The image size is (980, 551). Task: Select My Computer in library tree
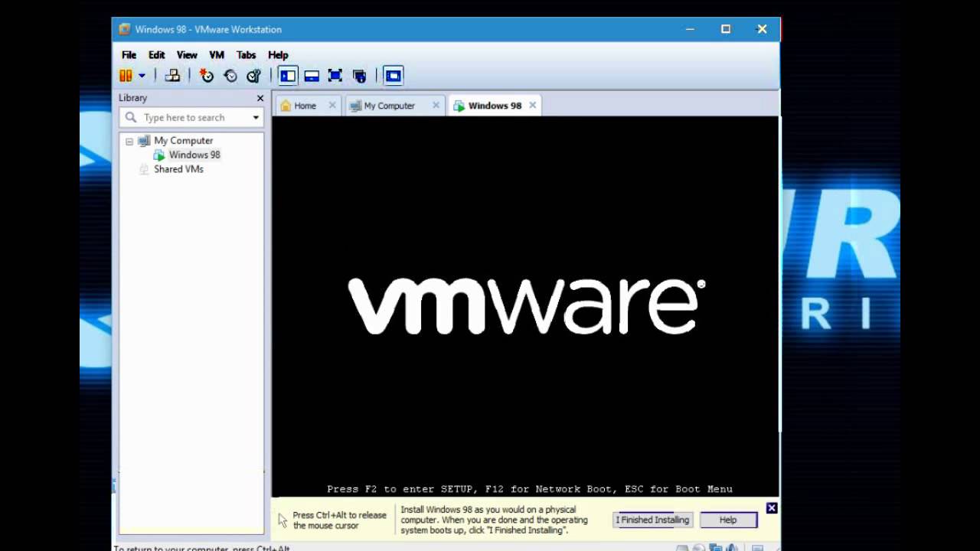coord(183,141)
